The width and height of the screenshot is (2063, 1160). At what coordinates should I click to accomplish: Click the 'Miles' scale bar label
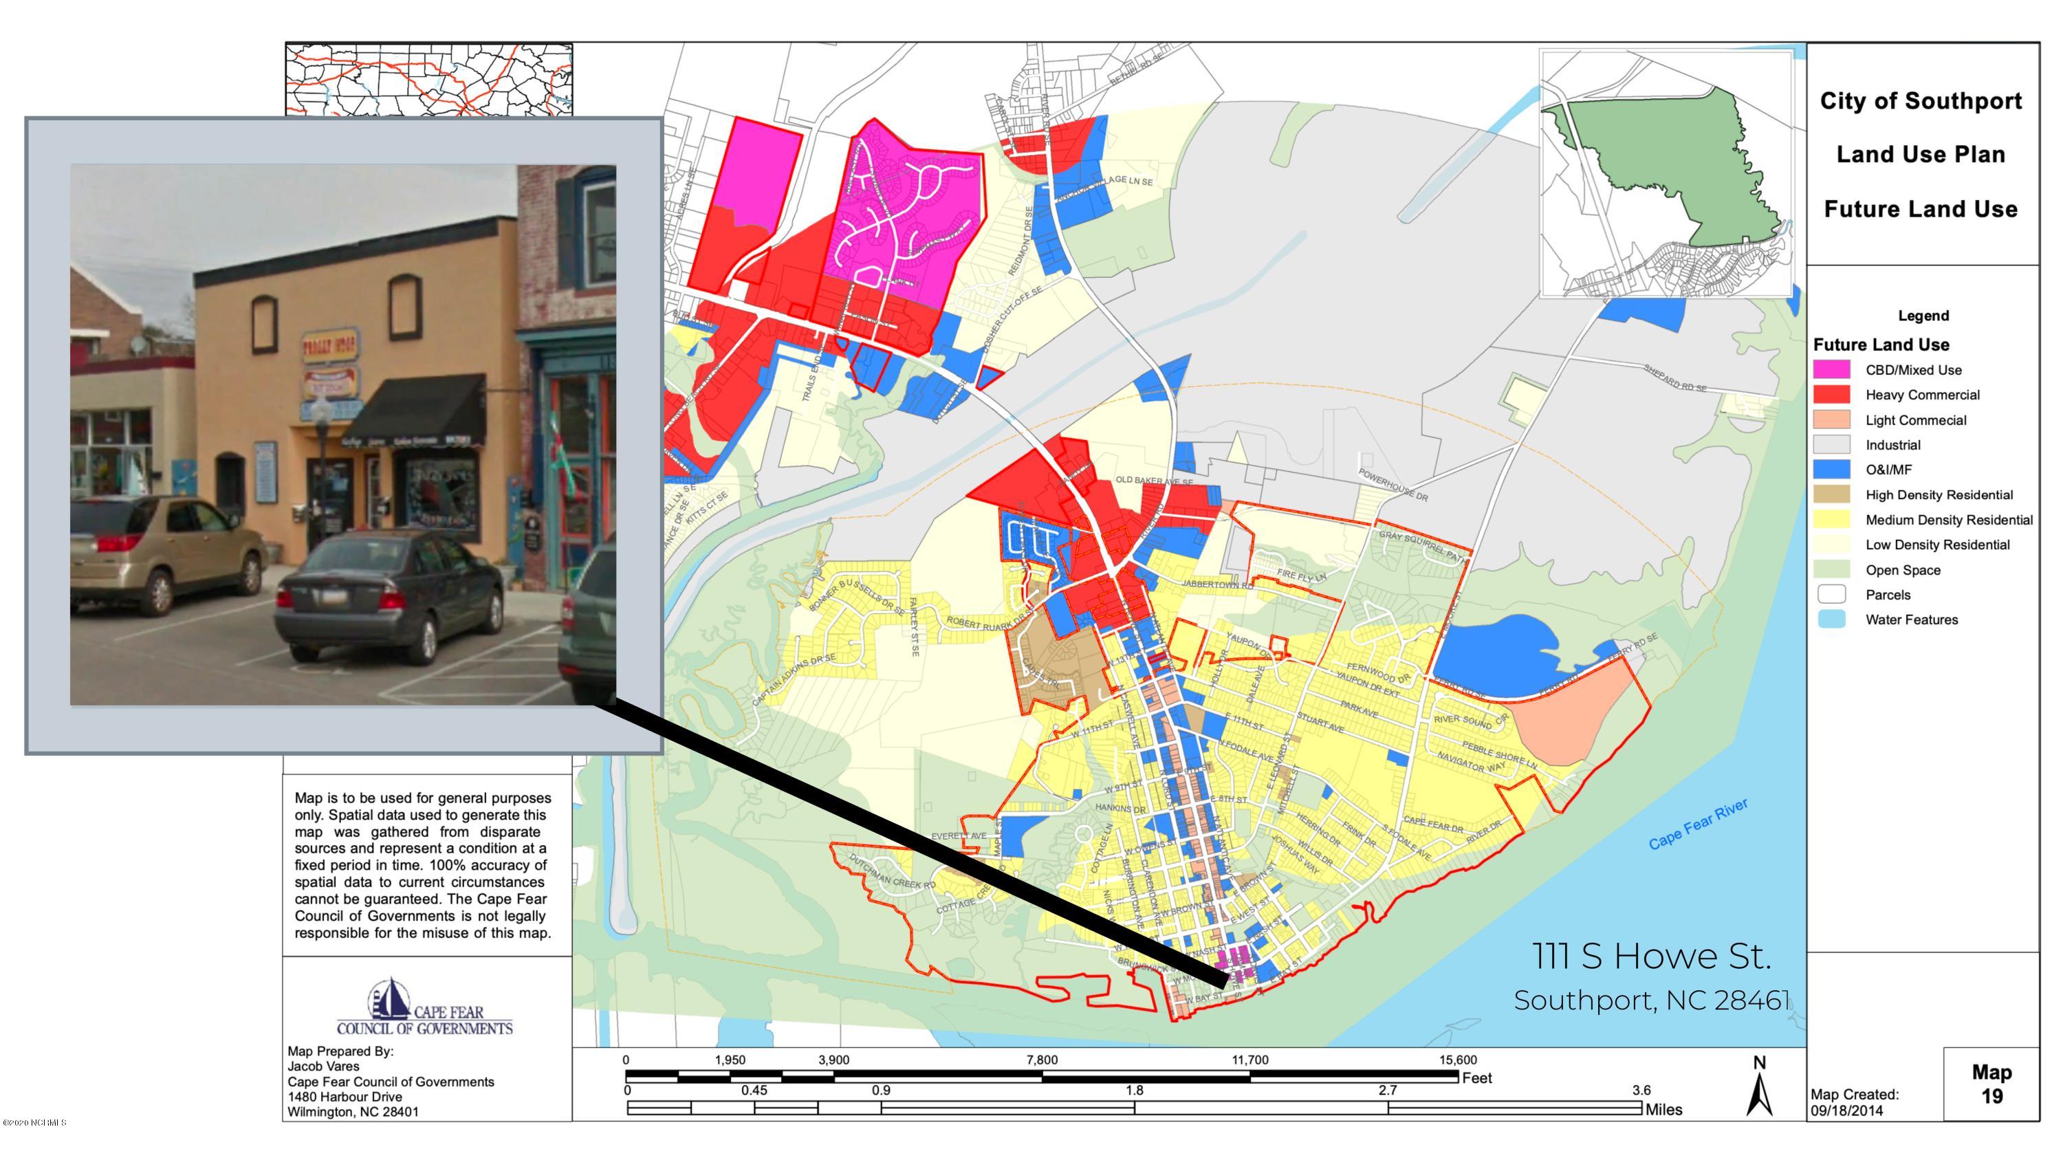[x=1663, y=1110]
